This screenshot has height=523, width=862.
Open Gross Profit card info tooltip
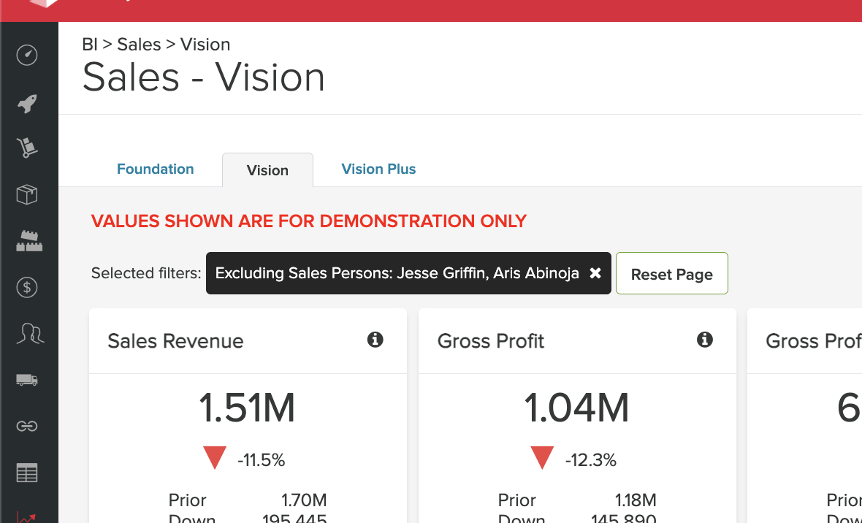click(704, 340)
